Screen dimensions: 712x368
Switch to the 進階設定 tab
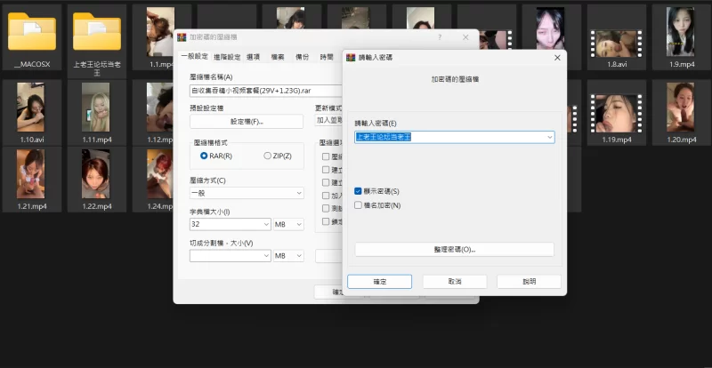pos(227,57)
